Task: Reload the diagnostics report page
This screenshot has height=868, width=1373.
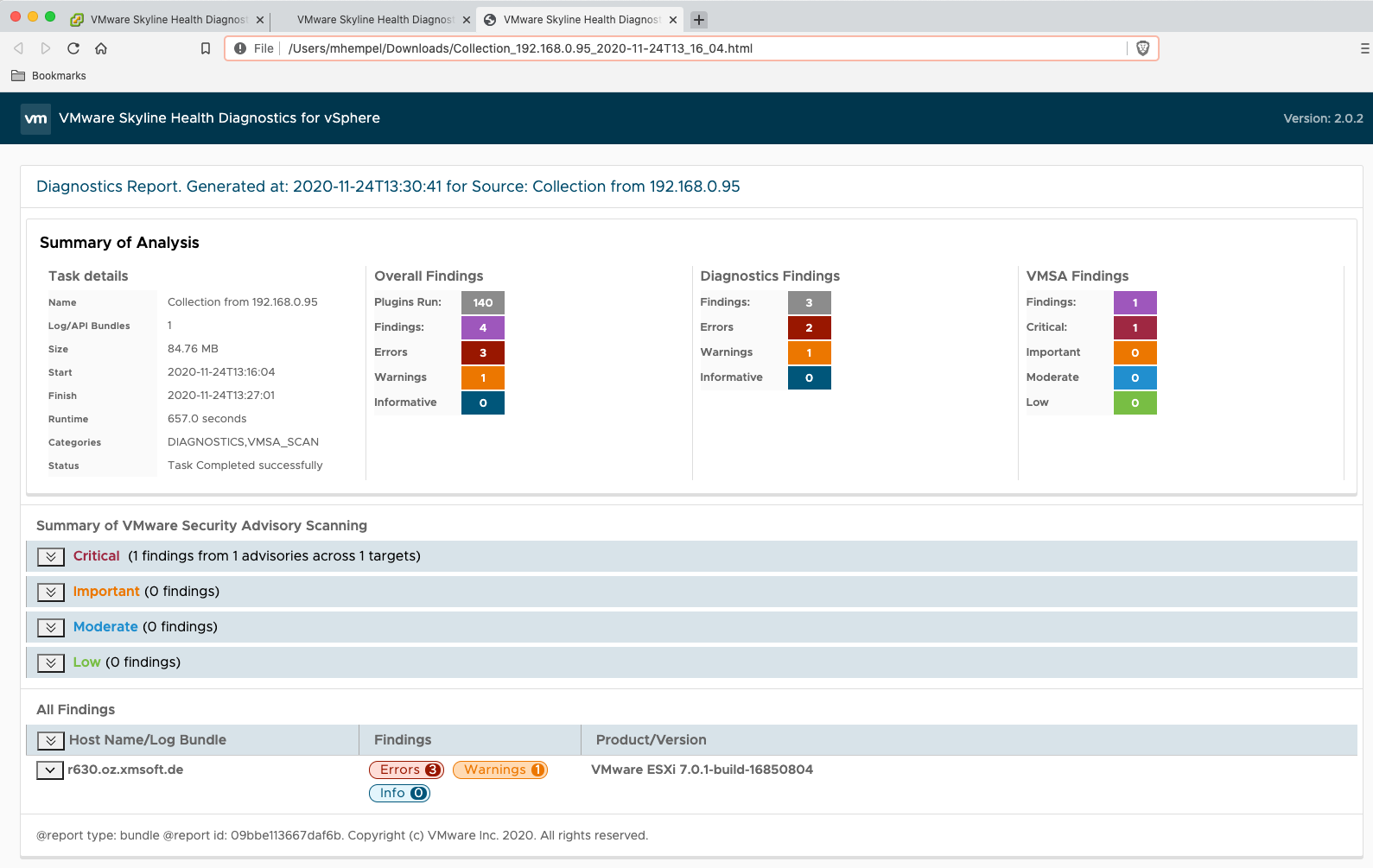Action: (x=73, y=48)
